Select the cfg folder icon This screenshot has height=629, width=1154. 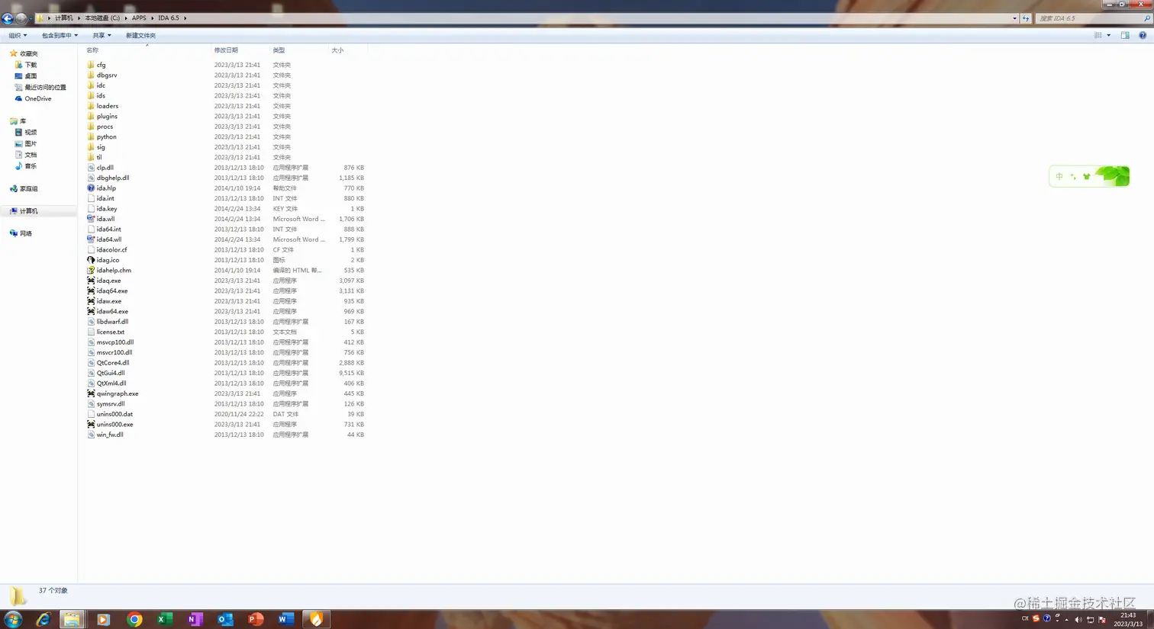point(91,65)
